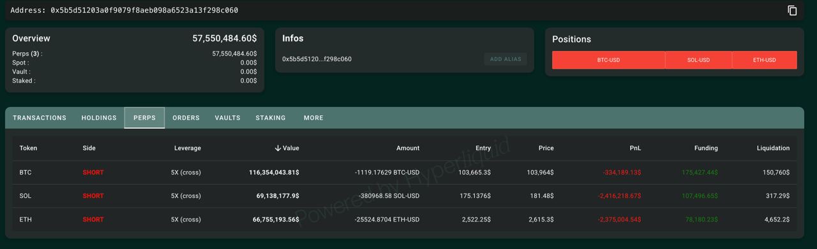This screenshot has height=249, width=817.
Task: Click the Funding column header
Action: 706,148
